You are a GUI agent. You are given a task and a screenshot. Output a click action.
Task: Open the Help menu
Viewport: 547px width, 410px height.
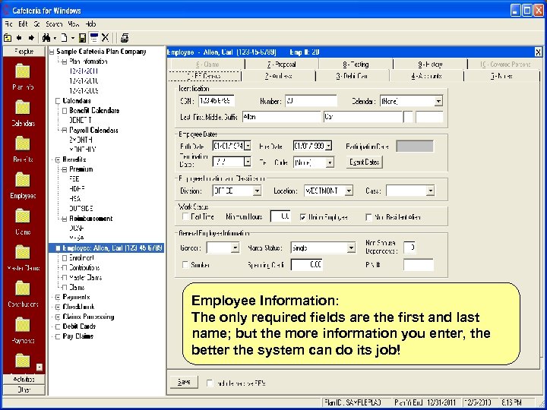click(90, 24)
